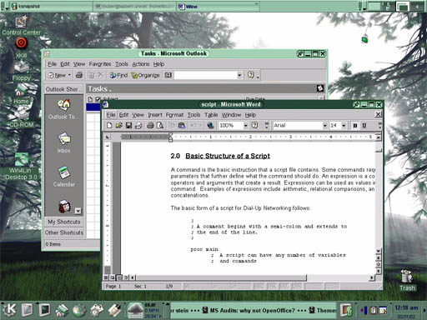Open the Floppy desktop icon
This screenshot has width=427, height=320.
(22, 71)
